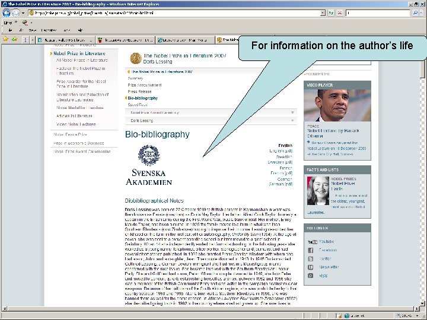Click the Svenska Akademien logo
The image size is (427, 320).
pos(149,165)
